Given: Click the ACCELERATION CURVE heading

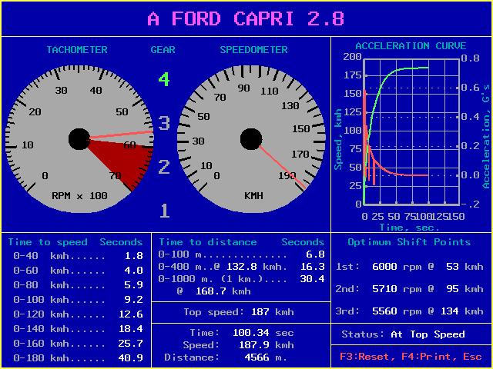Looking at the screenshot, I should (411, 46).
